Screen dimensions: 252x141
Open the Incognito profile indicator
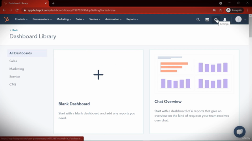pyautogui.click(x=235, y=10)
